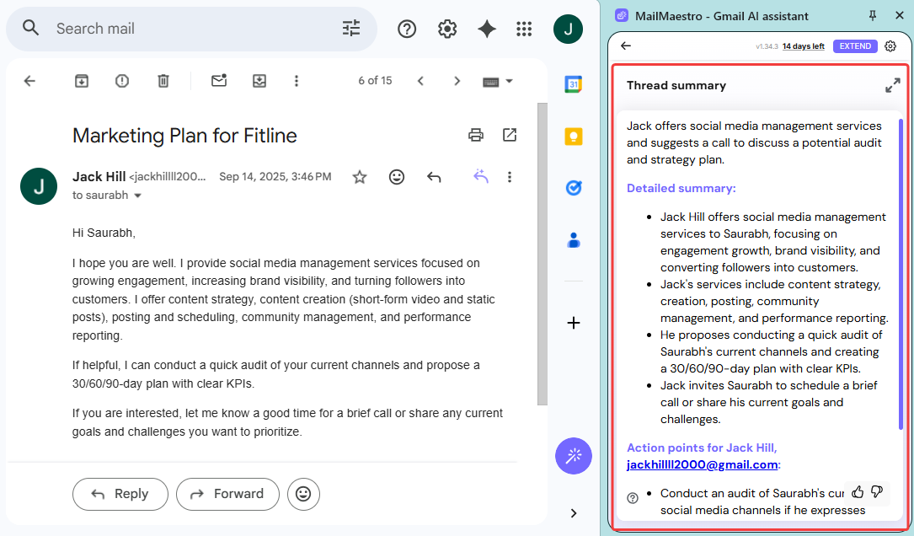Mark email as unread icon
The image size is (914, 536).
[x=219, y=81]
